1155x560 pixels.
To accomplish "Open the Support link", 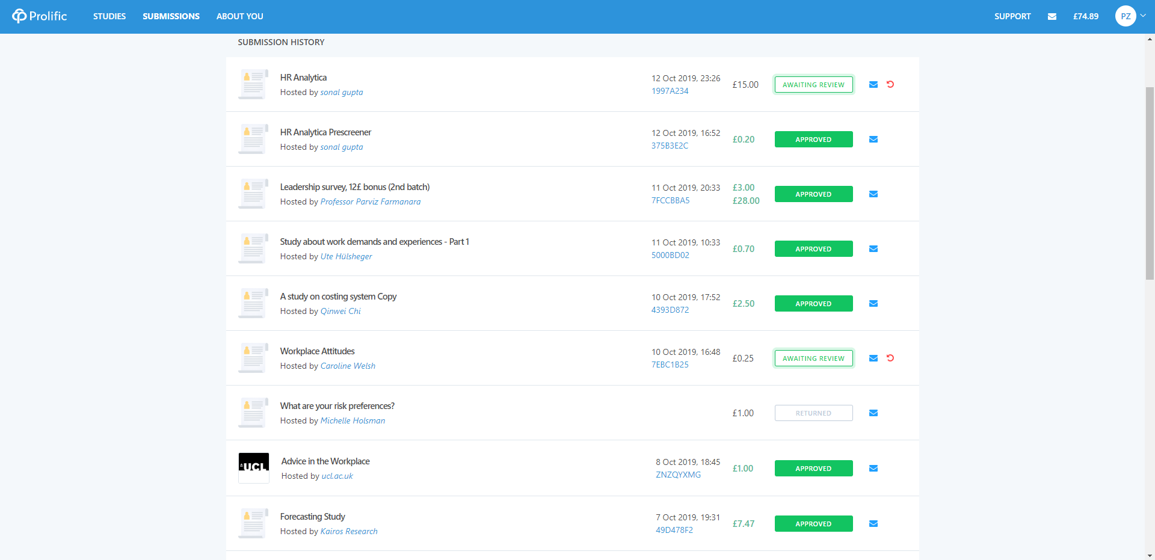I will point(1012,16).
